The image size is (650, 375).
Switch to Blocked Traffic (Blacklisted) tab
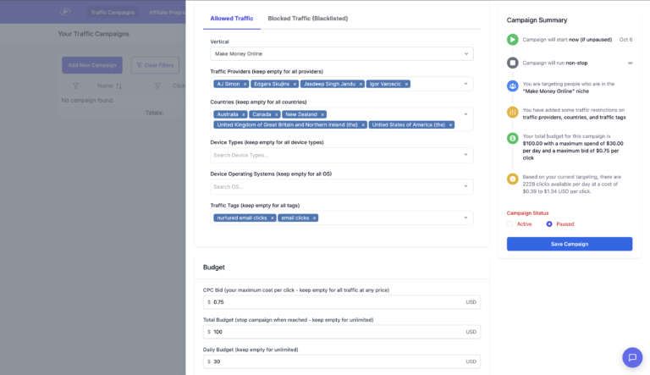307,19
